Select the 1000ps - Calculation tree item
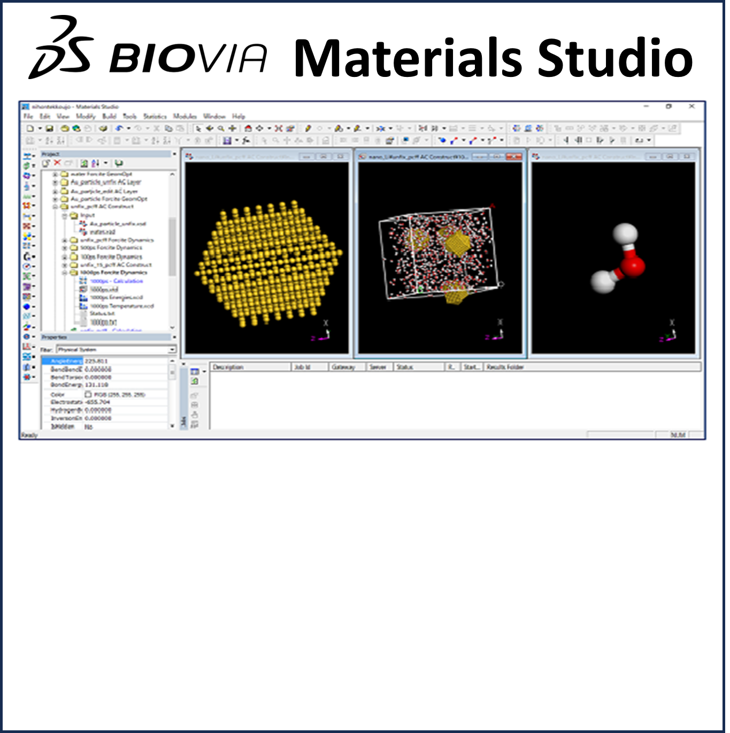The height and width of the screenshot is (733, 730). [116, 282]
